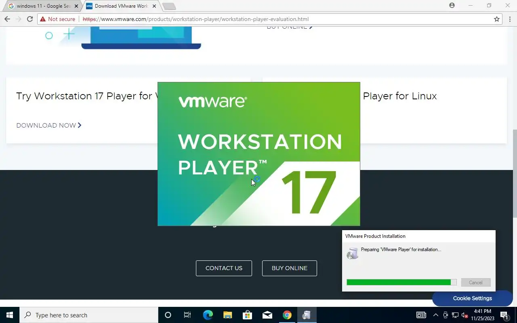Click the browser forward arrow
517x323 pixels.
(x=18, y=19)
